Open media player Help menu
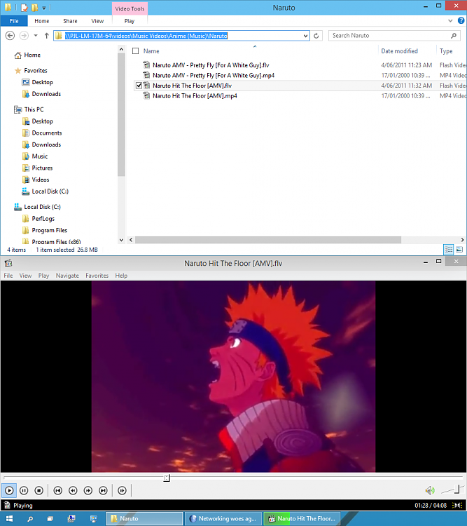Image resolution: width=467 pixels, height=526 pixels. (x=121, y=276)
